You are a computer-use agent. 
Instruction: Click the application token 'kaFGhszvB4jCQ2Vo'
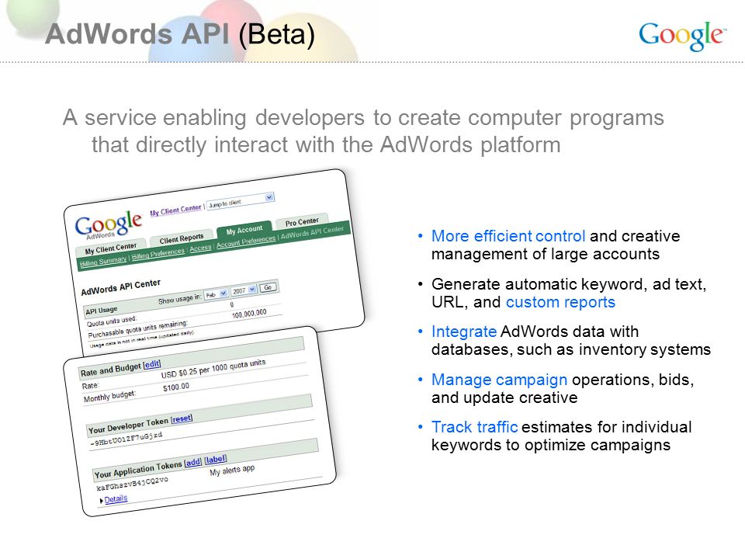(132, 484)
